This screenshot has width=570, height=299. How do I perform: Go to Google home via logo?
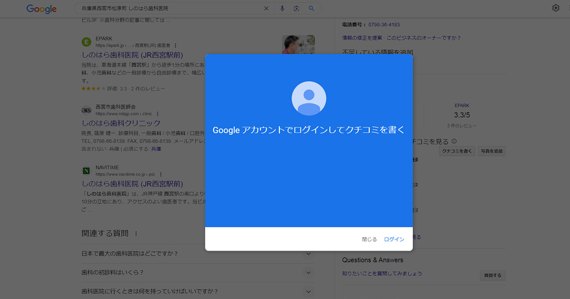coord(42,9)
